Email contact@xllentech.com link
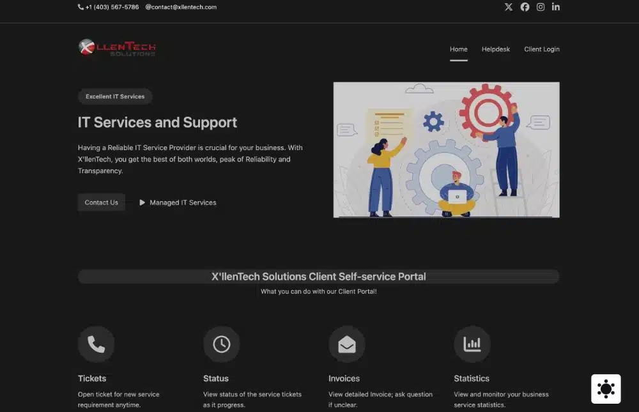Image resolution: width=639 pixels, height=412 pixels. [181, 7]
